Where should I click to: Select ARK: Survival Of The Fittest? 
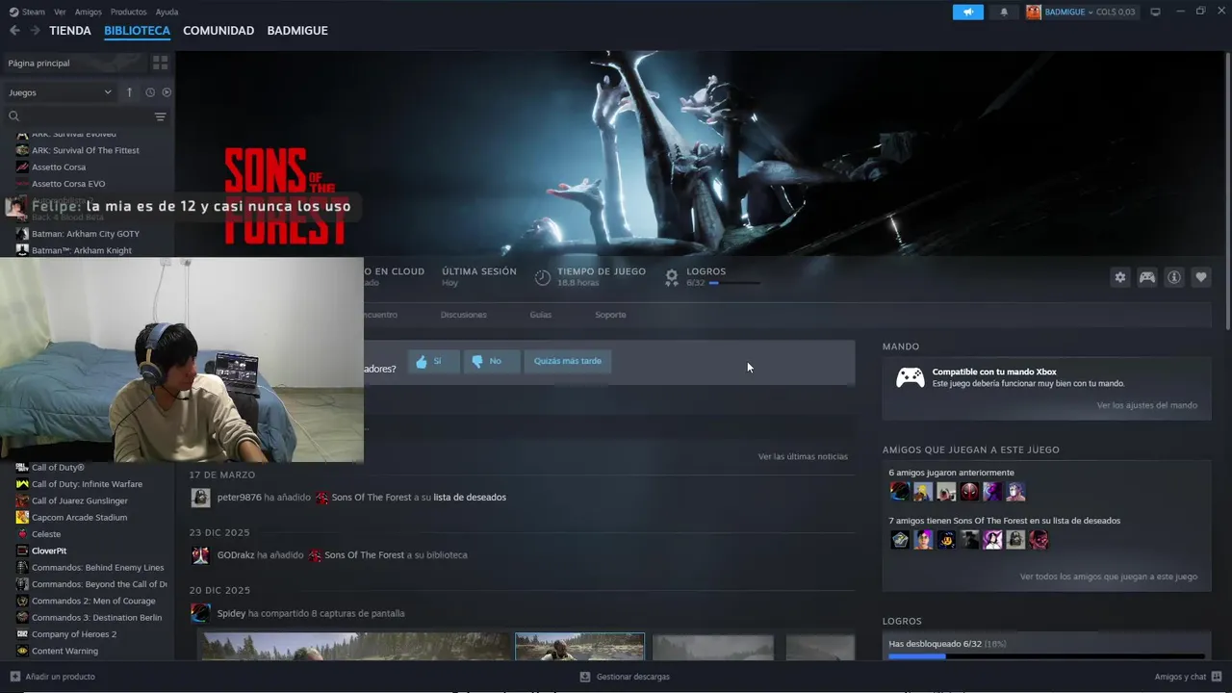[x=87, y=150]
